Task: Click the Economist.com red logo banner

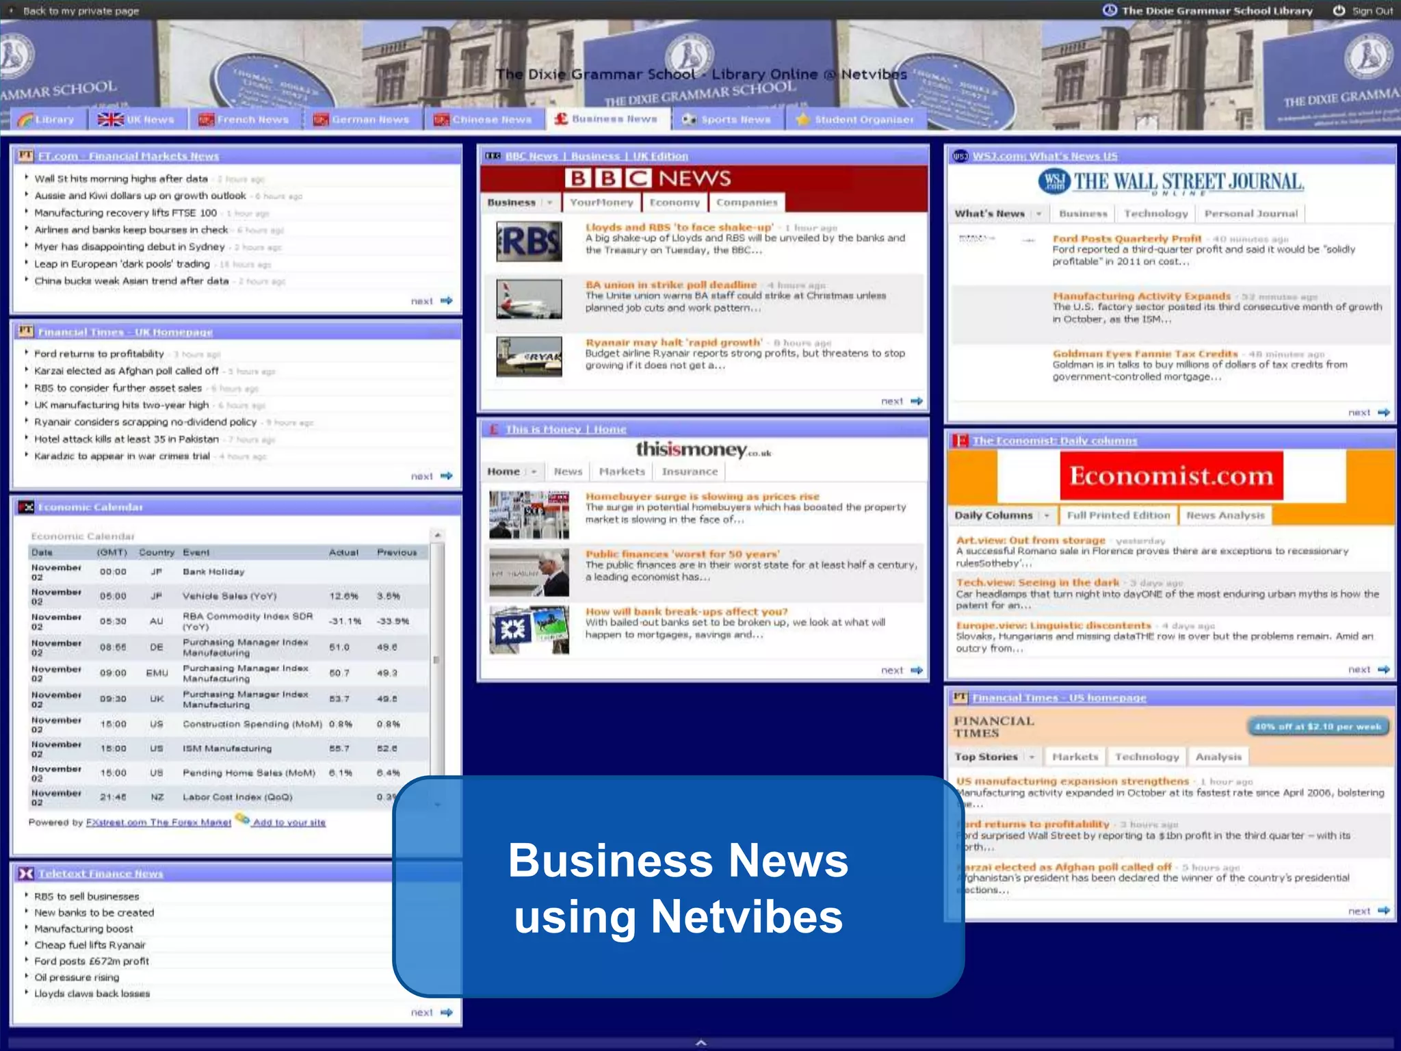Action: tap(1171, 476)
